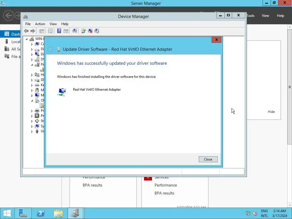Viewport: 292px width, 219px height.
Task: Expand the Universal Serial Bus controllers arrow
Action: (x=32, y=131)
